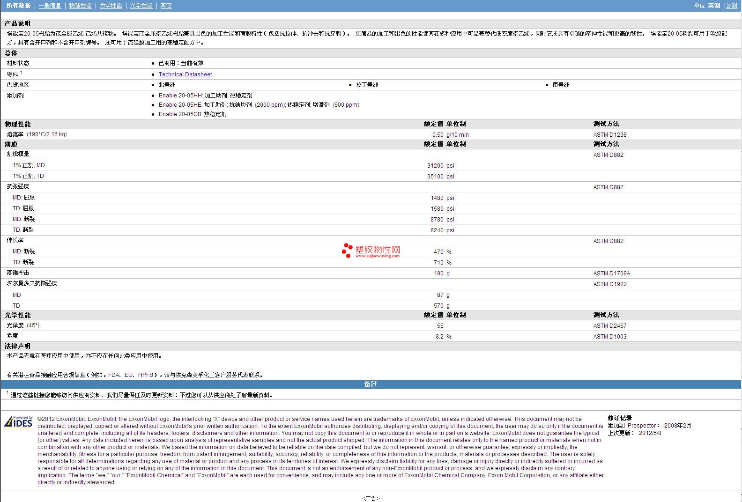Click the 埃尔曼多夫抗撕强度 row label

(32, 283)
